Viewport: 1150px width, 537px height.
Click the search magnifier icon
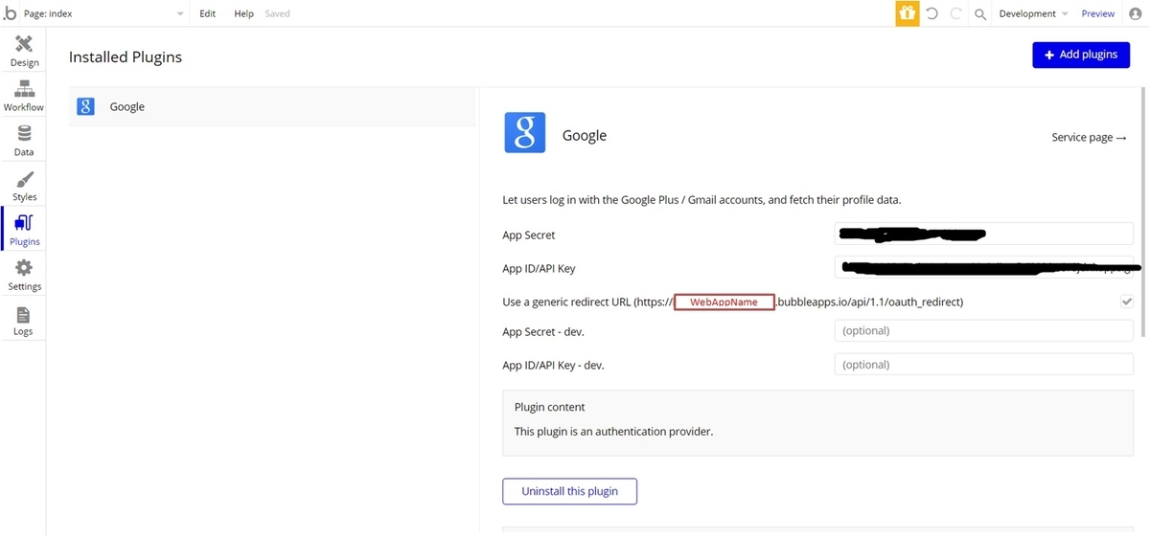pos(980,14)
